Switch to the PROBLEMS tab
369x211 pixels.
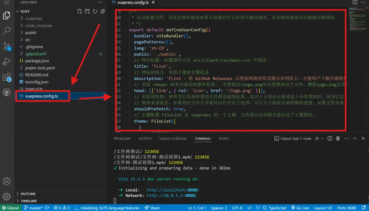point(122,139)
